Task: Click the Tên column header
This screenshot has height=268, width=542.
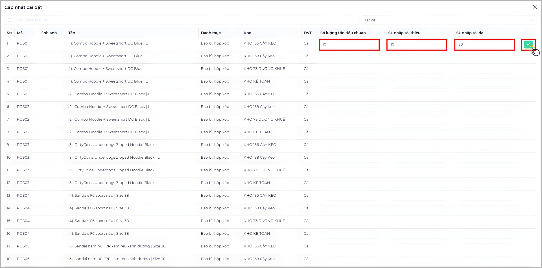Action: pyautogui.click(x=72, y=33)
